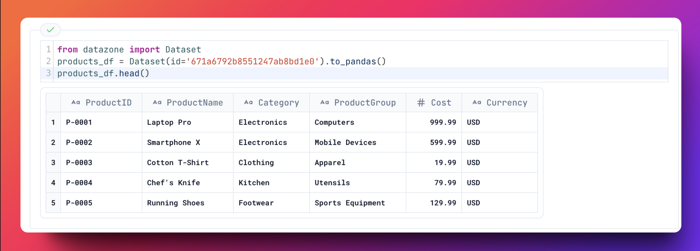Image resolution: width=700 pixels, height=251 pixels.
Task: Click row index 3 of the table
Action: [53, 162]
